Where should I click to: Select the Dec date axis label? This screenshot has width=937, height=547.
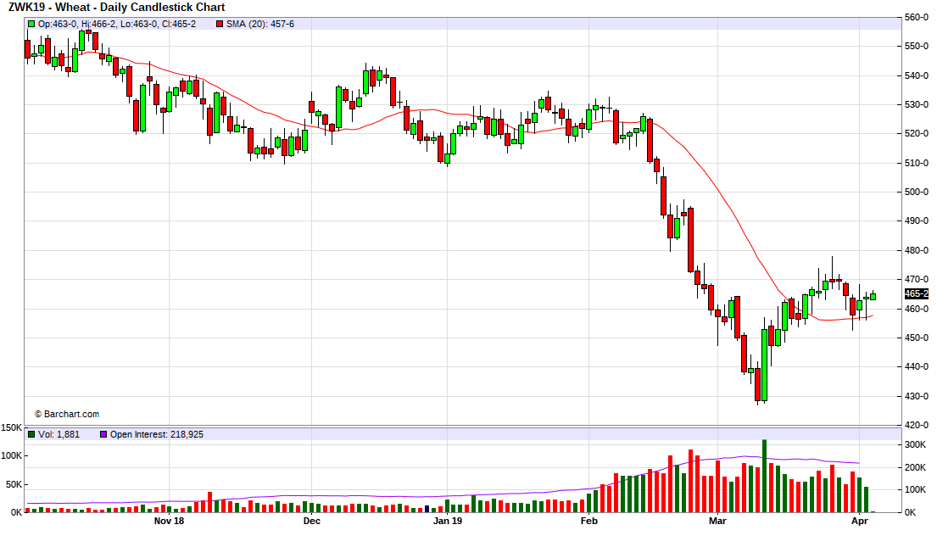(x=311, y=521)
